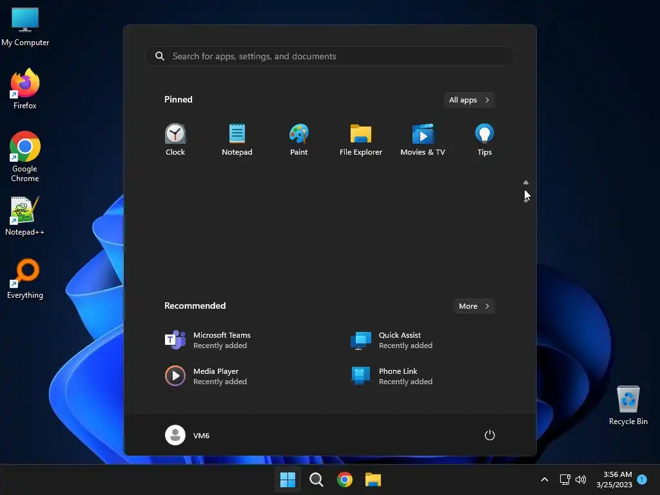Open the network status tray icon
The width and height of the screenshot is (660, 495).
(565, 480)
